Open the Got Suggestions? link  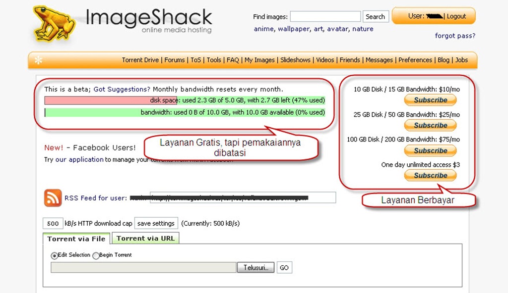click(x=122, y=89)
